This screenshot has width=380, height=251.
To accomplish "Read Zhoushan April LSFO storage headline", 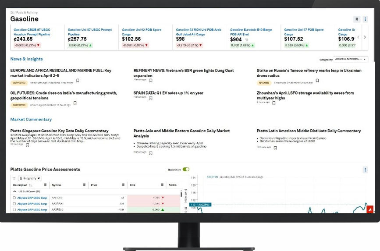I will coord(305,95).
